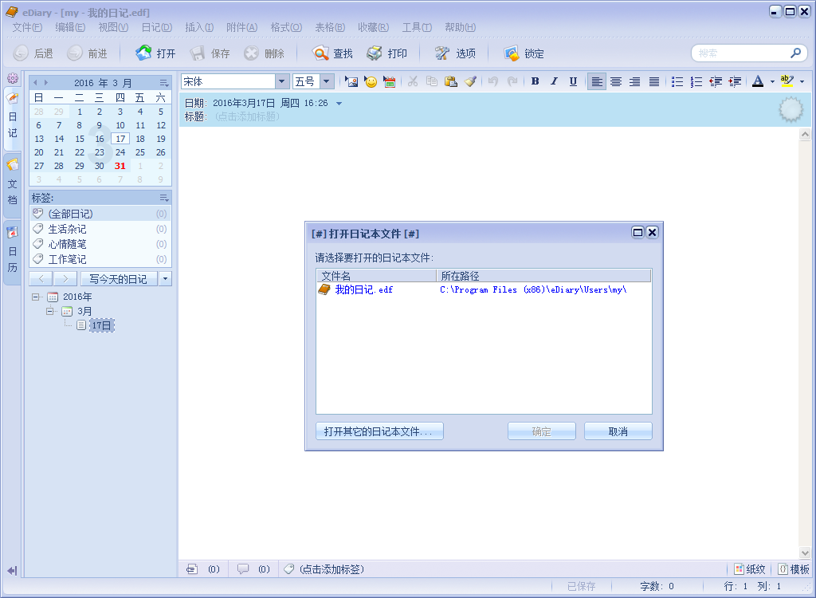The width and height of the screenshot is (816, 598).
Task: Select day 31 in the calendar
Action: pyautogui.click(x=120, y=166)
